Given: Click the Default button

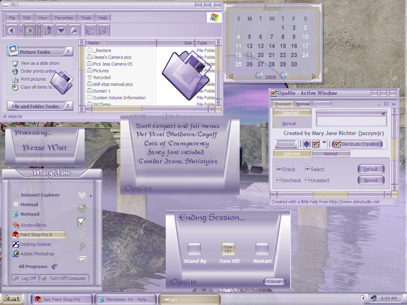Looking at the screenshot, I should point(371,169).
